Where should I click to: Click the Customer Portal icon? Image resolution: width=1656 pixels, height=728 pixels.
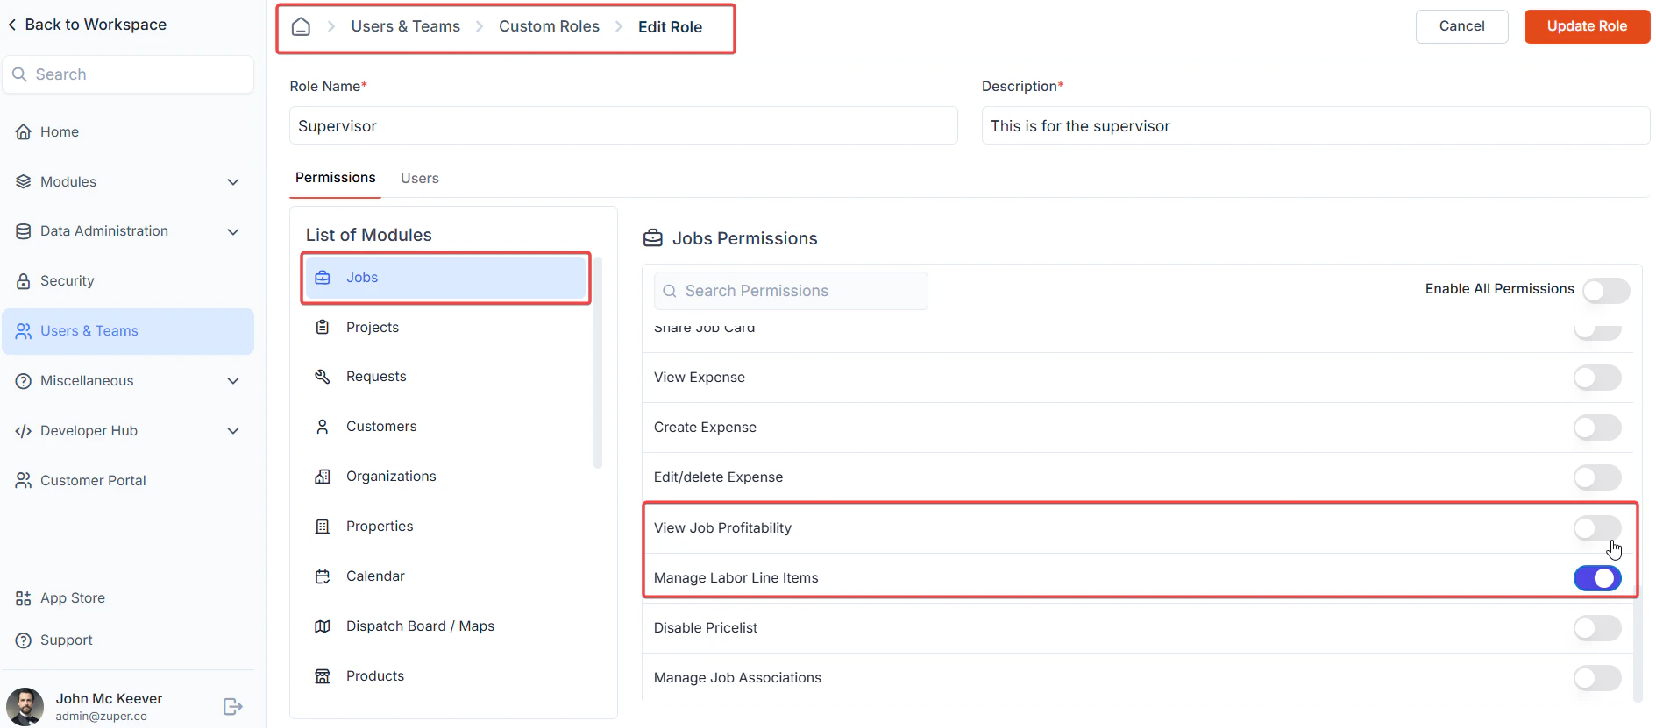(24, 480)
